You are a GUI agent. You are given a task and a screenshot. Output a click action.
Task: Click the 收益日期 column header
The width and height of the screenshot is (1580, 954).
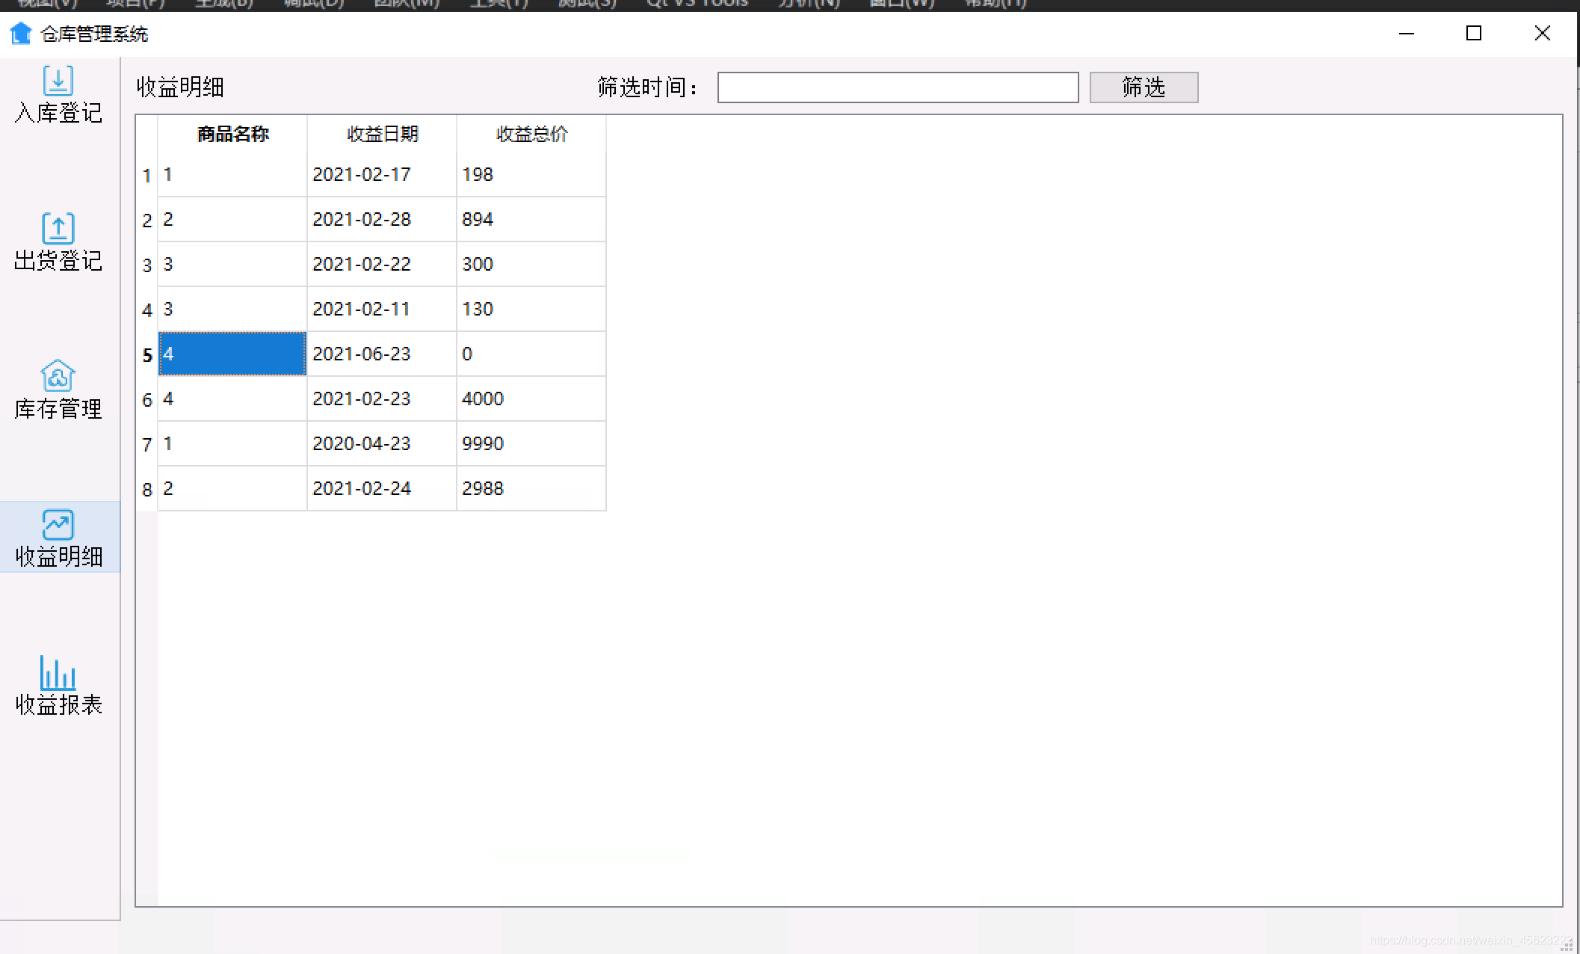(382, 134)
